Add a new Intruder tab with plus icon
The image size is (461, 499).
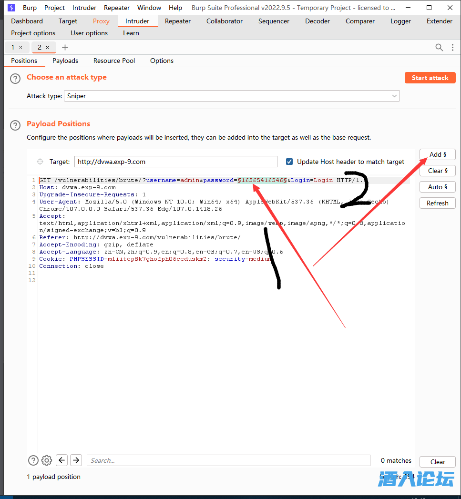(65, 47)
